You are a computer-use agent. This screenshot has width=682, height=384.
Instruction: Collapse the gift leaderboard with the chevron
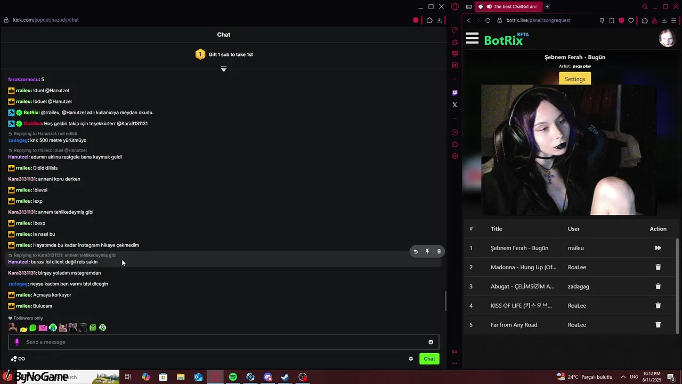224,69
